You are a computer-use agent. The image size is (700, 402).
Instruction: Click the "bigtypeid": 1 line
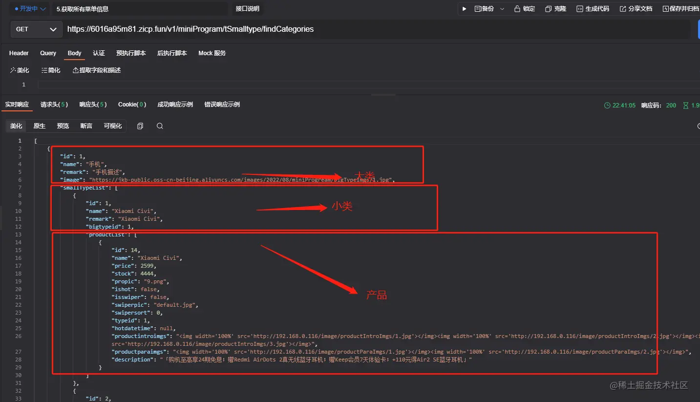[x=110, y=227]
